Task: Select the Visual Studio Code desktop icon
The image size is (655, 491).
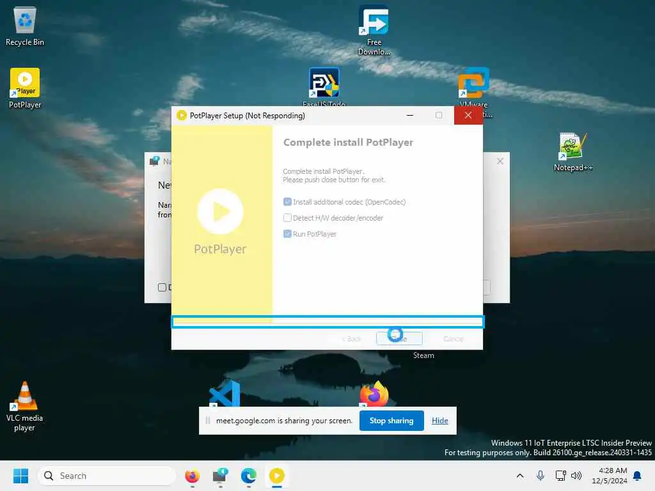Action: click(x=225, y=393)
